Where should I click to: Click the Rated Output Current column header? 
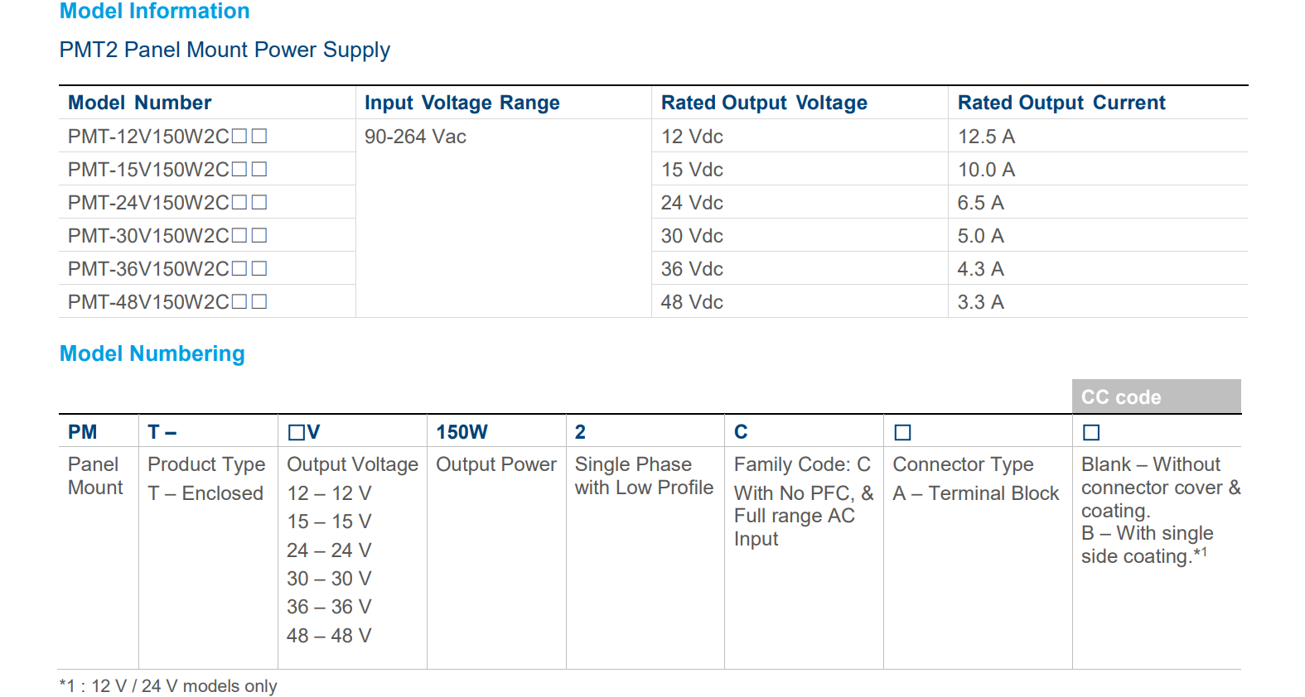(x=1061, y=103)
